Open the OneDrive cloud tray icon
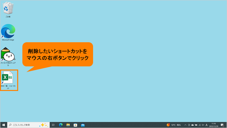Screen dimensions: 227x128 192,125
